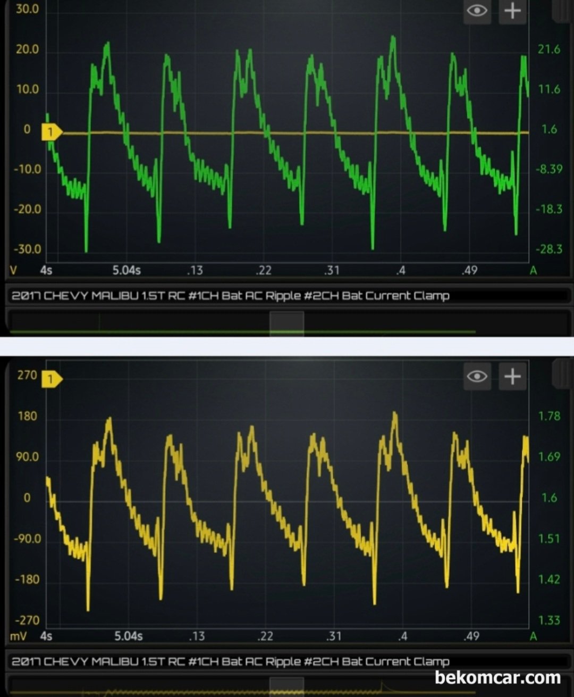Viewport: 574px width, 697px height.
Task: Click the bekomcar.com watermark link
Action: (x=497, y=677)
